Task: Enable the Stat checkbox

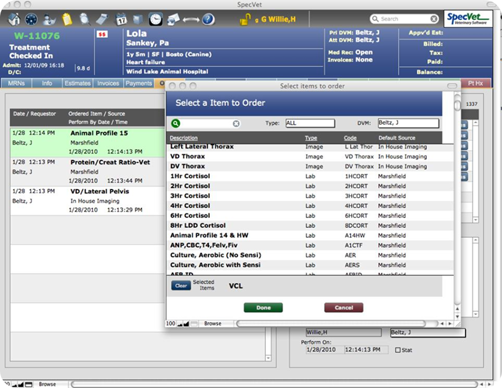Action: pos(398,350)
